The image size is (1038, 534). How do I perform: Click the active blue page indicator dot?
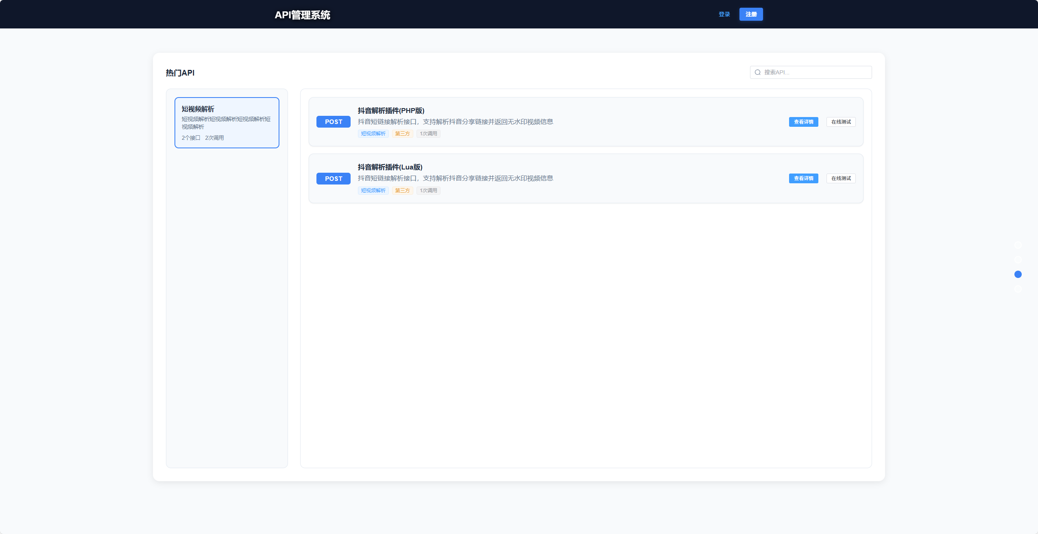pos(1018,274)
